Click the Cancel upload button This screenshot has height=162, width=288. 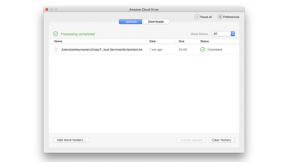[x=192, y=140]
